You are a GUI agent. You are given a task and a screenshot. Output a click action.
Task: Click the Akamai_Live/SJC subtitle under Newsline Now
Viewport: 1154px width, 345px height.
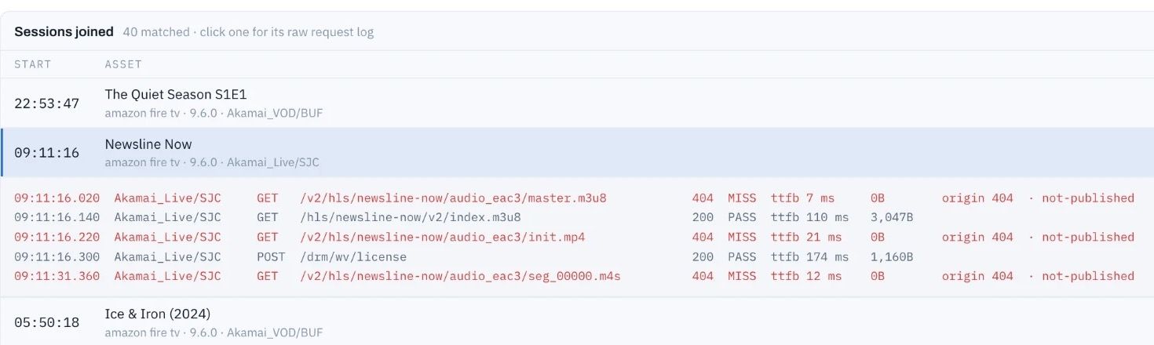coord(273,163)
